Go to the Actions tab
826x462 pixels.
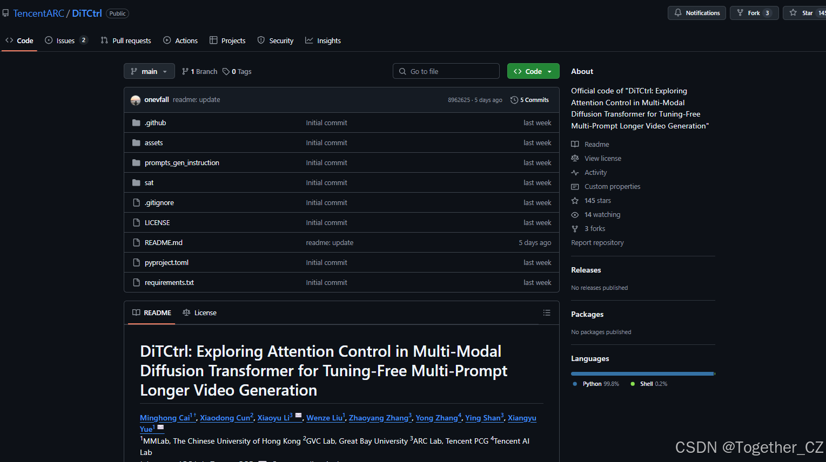[x=180, y=40]
